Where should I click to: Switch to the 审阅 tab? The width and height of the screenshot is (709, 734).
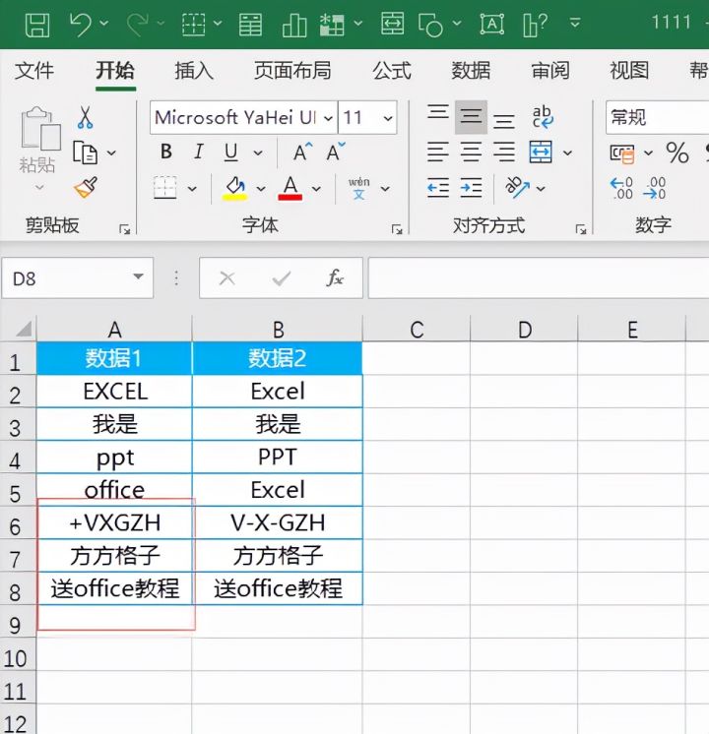tap(550, 71)
